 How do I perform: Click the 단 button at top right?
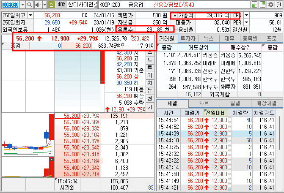click(279, 5)
